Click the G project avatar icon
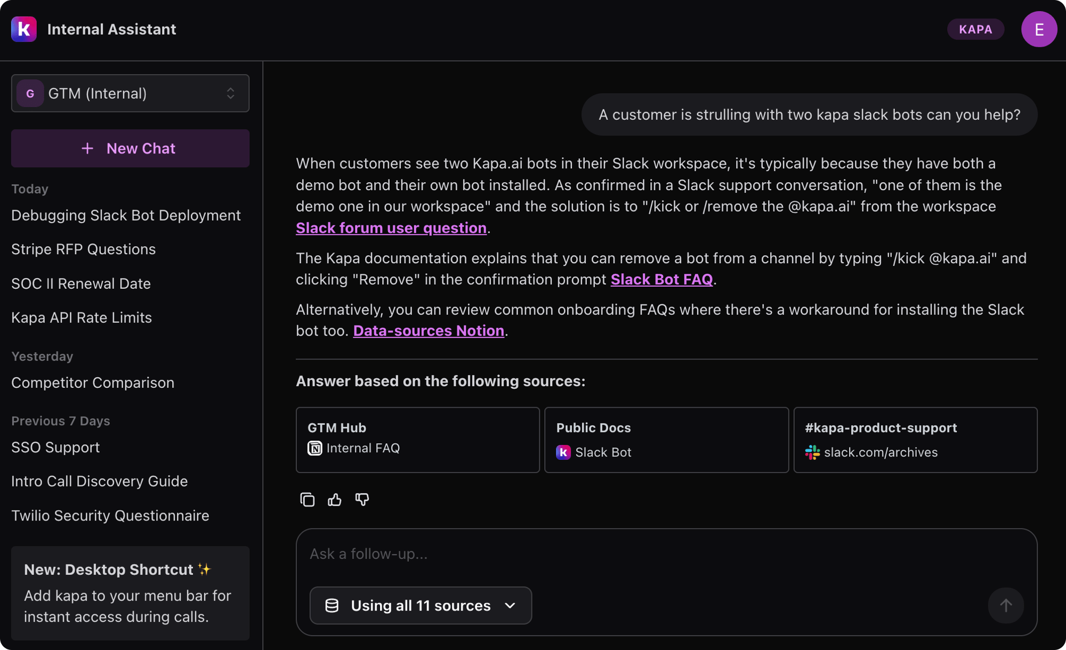 (30, 93)
